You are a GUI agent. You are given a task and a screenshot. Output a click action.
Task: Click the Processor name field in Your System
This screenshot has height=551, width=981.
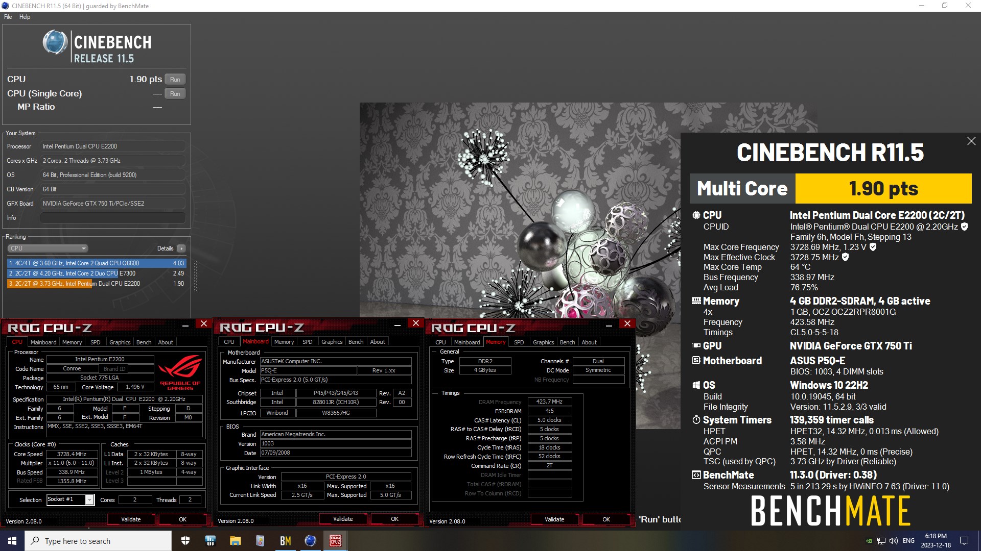coord(112,146)
